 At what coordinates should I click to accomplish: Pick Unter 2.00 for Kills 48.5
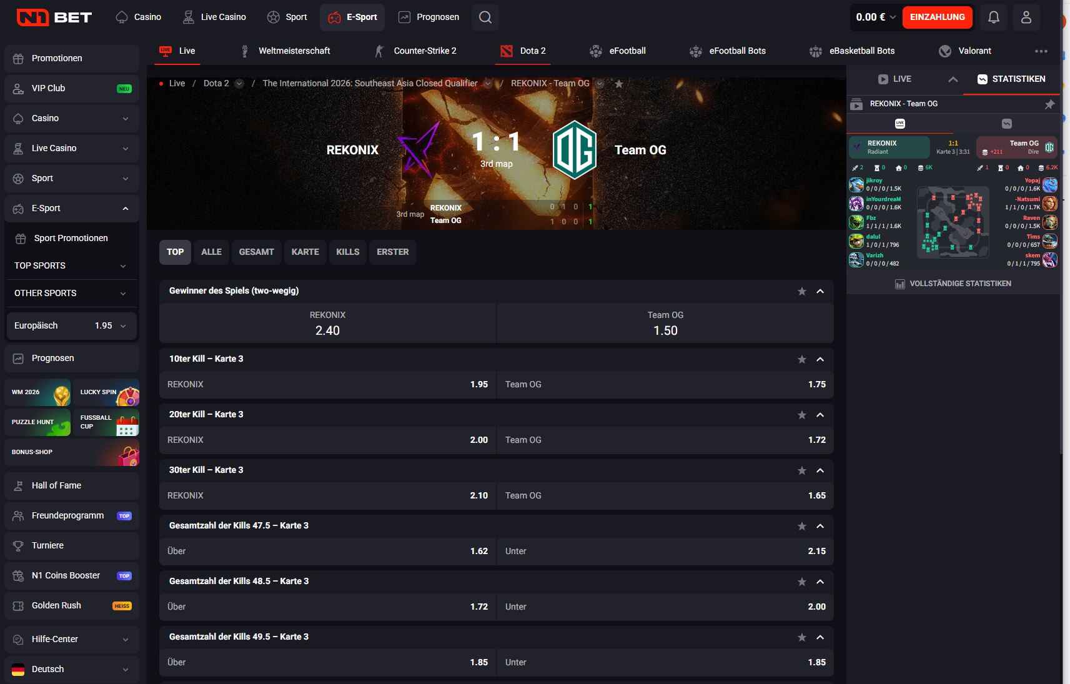665,607
